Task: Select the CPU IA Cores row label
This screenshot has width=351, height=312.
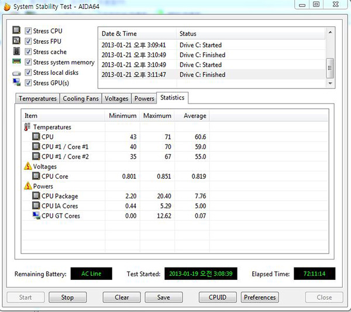Action: click(x=60, y=206)
